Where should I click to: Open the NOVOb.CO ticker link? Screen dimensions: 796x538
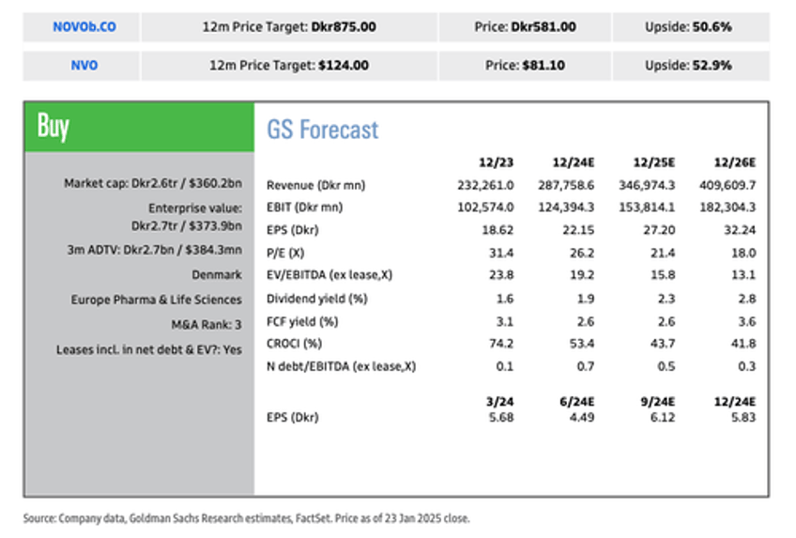click(x=84, y=27)
